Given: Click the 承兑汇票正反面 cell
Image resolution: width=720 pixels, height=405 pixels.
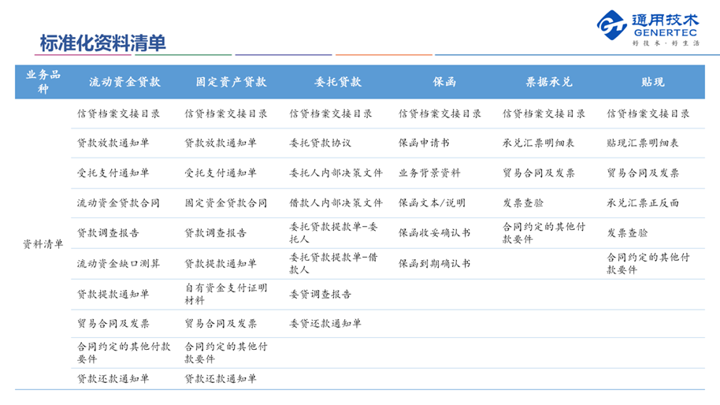Looking at the screenshot, I should tap(642, 203).
